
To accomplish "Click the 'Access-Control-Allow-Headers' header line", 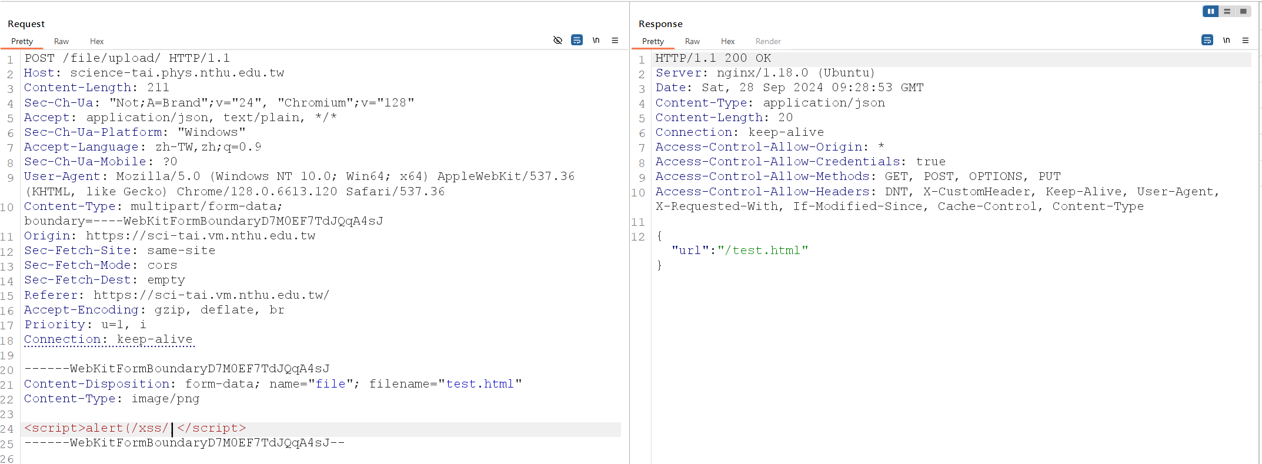I will pyautogui.click(x=938, y=192).
